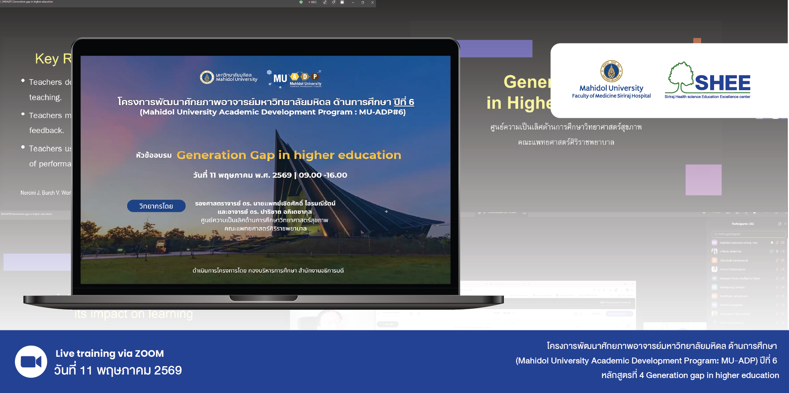Click muted microphone icon for Cherdsak Iramaneerat
Screen dimensions: 789x393
tap(778, 260)
